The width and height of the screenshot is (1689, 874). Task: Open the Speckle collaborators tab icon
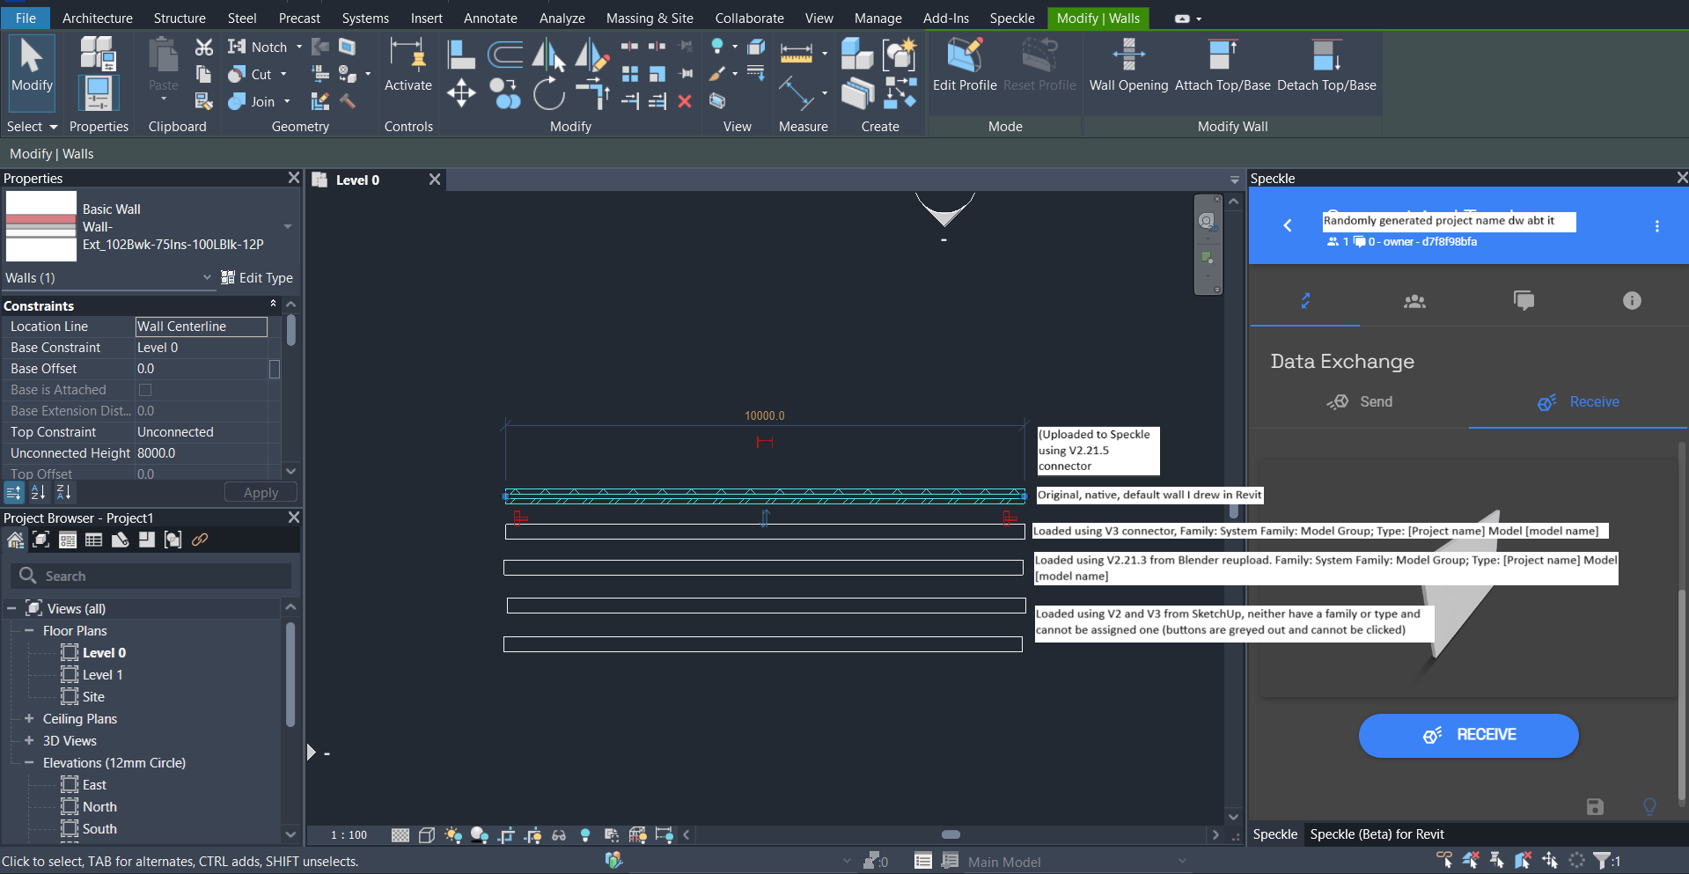1414,301
